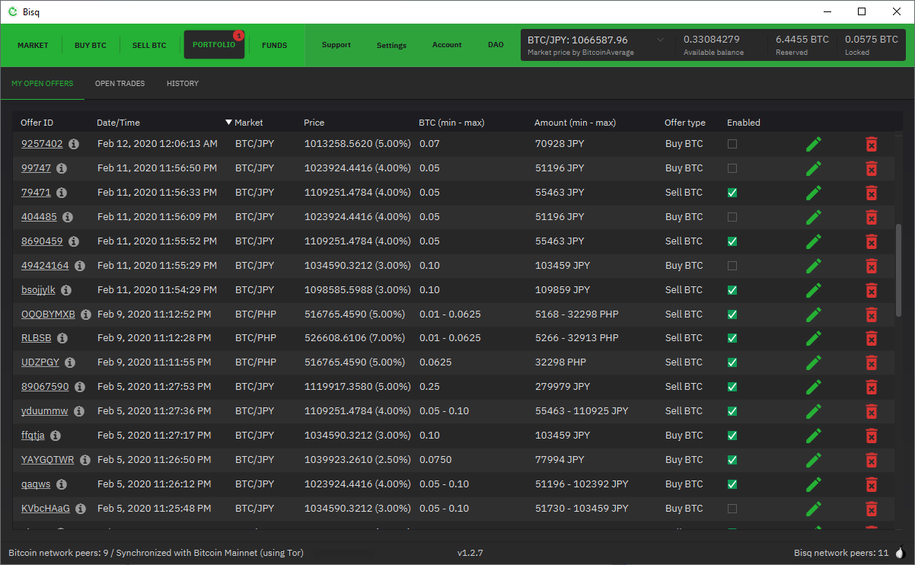Open offer ID link 89067590
Viewport: 915px width, 565px height.
click(45, 387)
